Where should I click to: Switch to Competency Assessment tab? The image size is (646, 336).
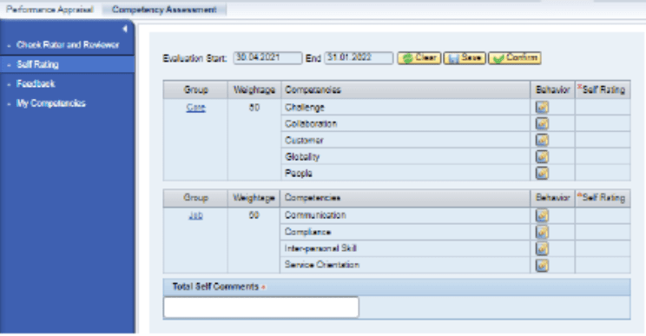pyautogui.click(x=164, y=10)
